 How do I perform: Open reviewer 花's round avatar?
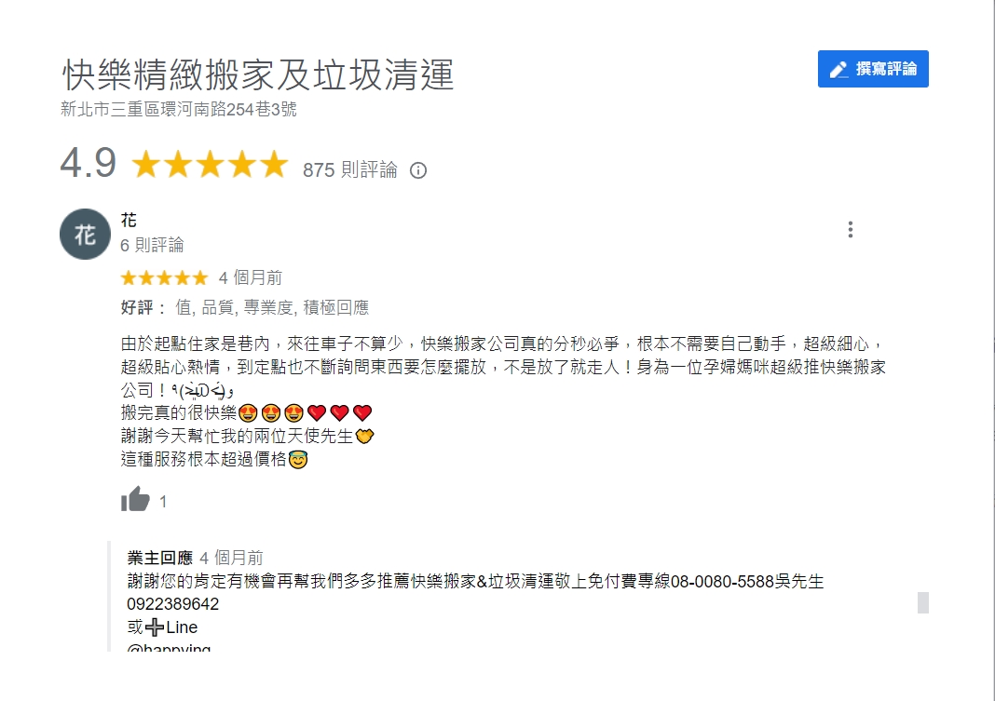[x=85, y=234]
